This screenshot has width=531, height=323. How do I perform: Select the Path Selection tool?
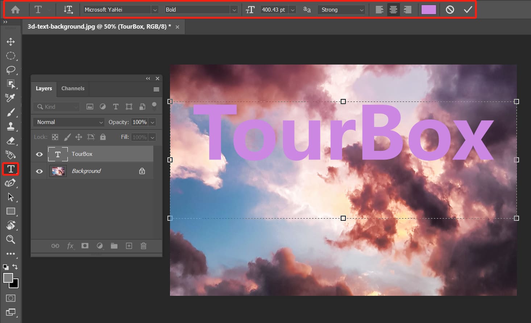(x=11, y=197)
